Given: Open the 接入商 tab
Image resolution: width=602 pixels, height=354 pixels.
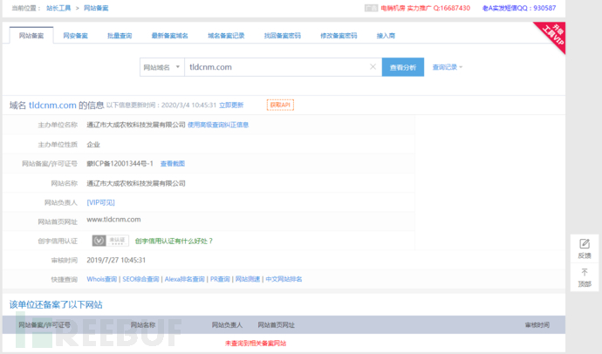Looking at the screenshot, I should 386,36.
